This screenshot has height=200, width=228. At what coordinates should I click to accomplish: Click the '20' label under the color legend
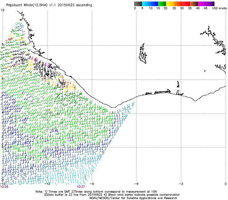pyautogui.click(x=165, y=8)
